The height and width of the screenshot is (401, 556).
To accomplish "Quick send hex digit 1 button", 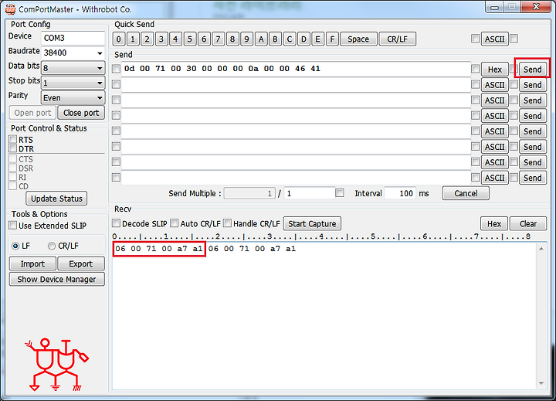I will pos(133,39).
